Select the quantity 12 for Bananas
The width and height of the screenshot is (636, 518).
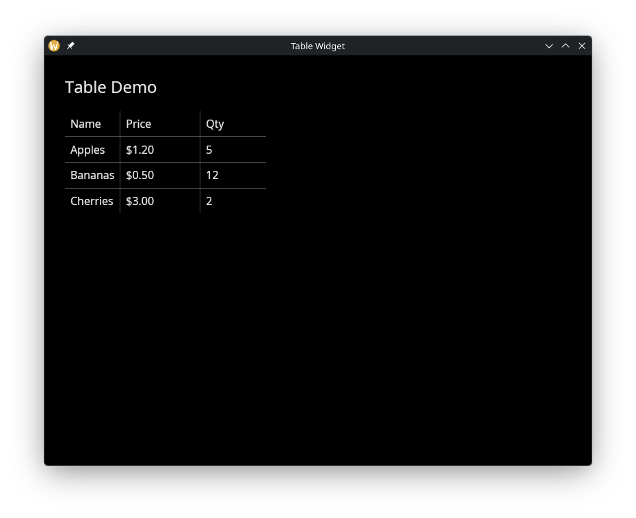click(x=212, y=175)
